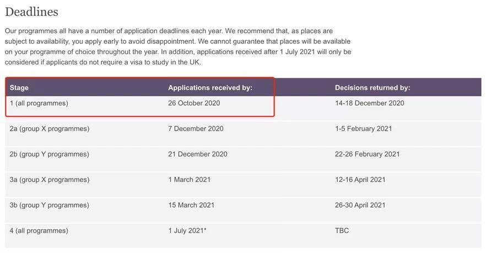Select the '2a (group X programmes)' cell
The width and height of the screenshot is (486, 253).
(50, 128)
